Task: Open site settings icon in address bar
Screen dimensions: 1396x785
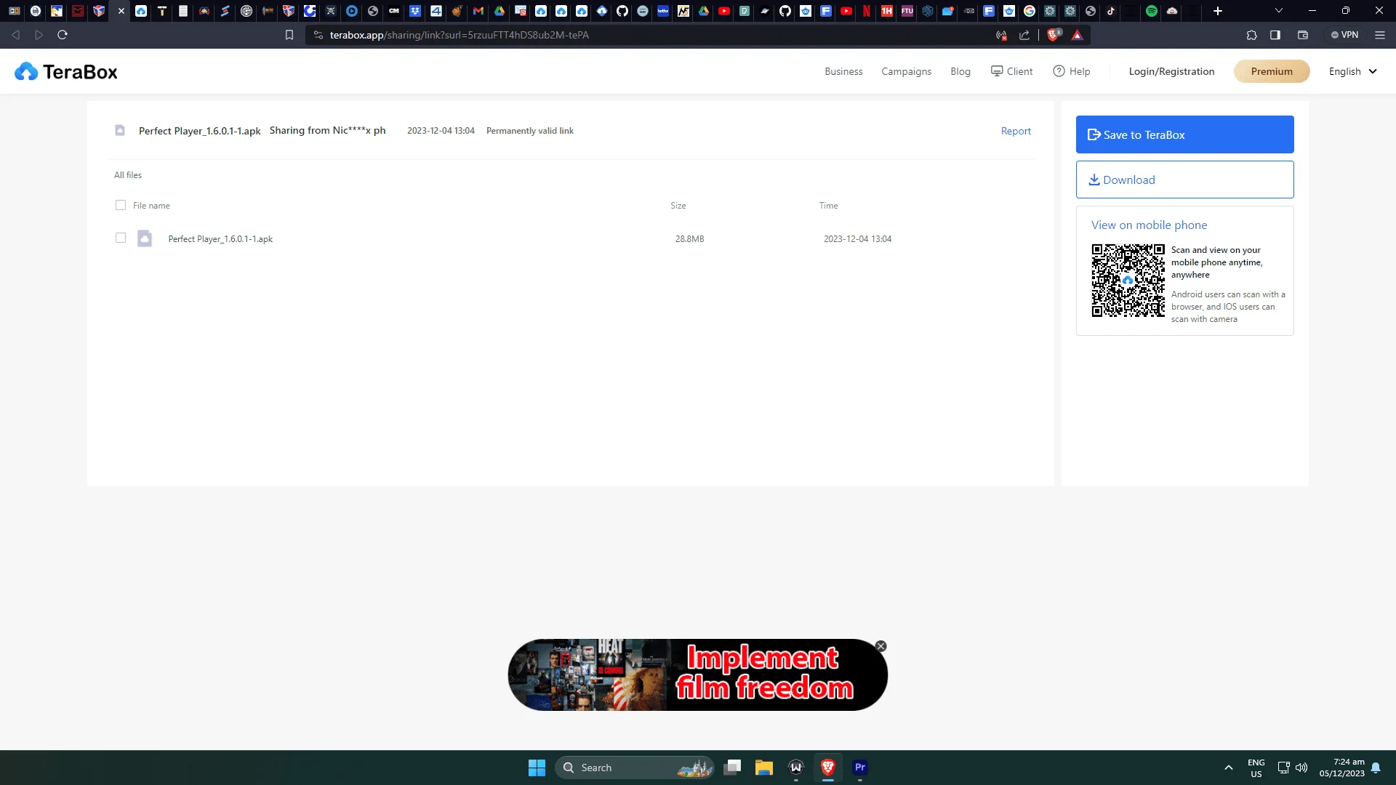Action: click(318, 35)
